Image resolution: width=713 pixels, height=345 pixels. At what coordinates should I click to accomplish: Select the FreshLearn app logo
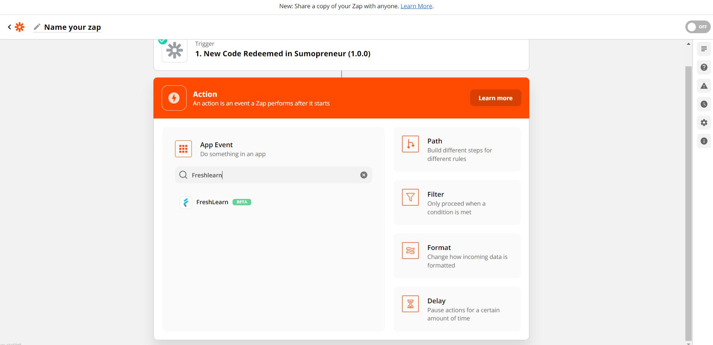(x=186, y=202)
